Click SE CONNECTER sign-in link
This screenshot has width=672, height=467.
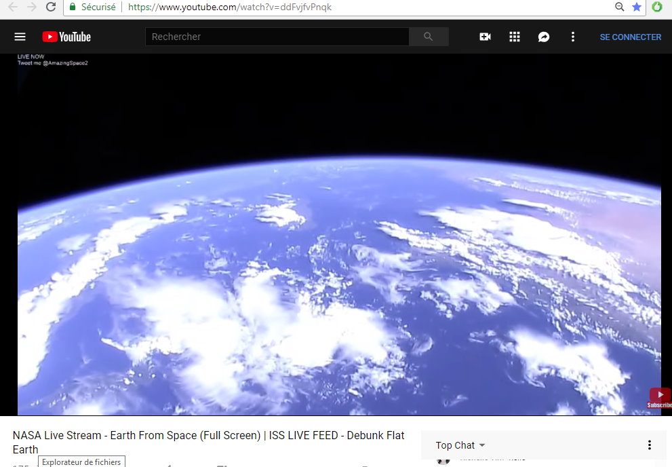coord(630,37)
